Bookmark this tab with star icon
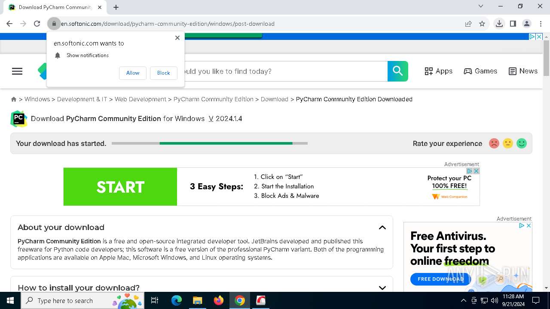The image size is (550, 309). [x=482, y=24]
